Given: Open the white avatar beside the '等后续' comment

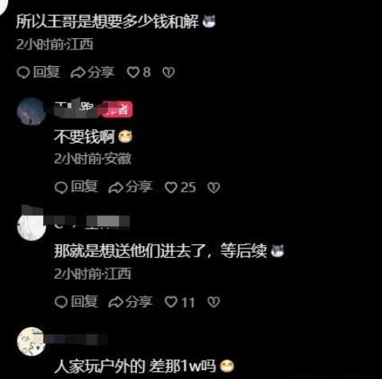Looking at the screenshot, I should (31, 226).
